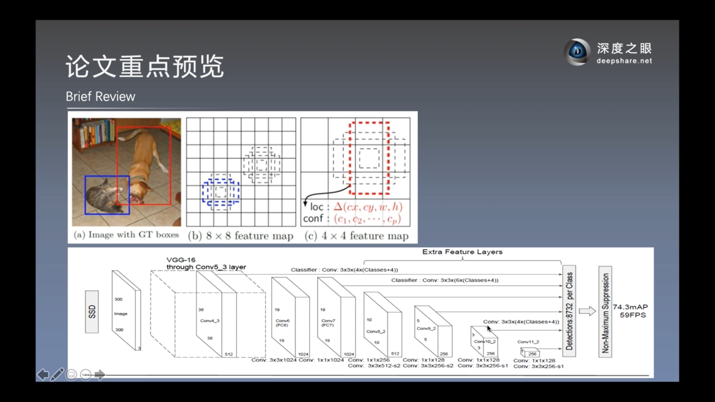Click the dog and cat GT image
The width and height of the screenshot is (715, 402).
126,172
